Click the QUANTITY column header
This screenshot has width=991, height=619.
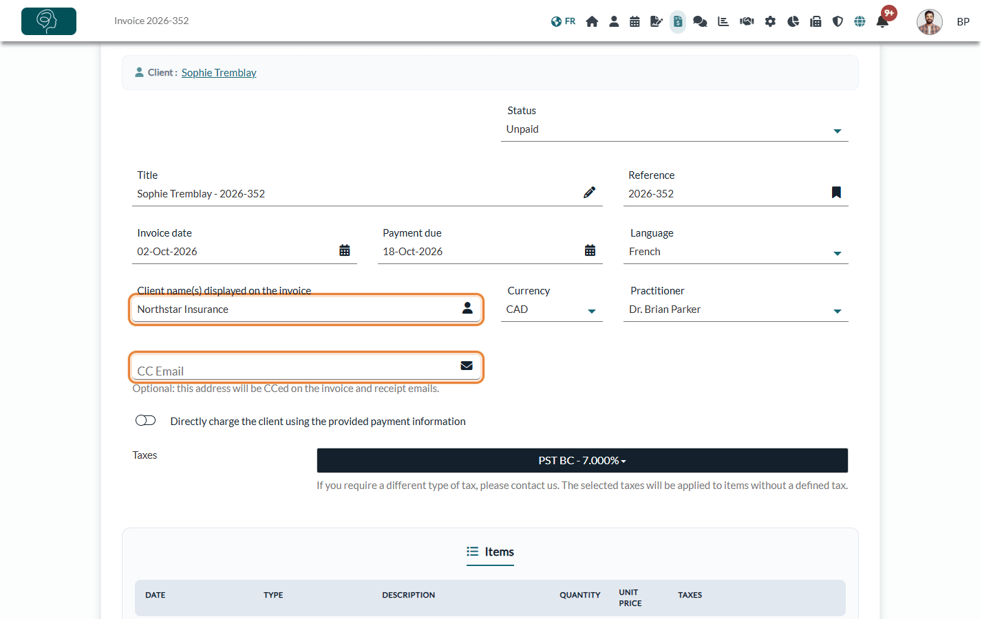580,596
